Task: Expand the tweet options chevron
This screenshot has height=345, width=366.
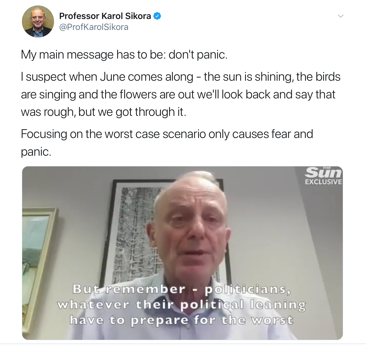Action: 341,16
